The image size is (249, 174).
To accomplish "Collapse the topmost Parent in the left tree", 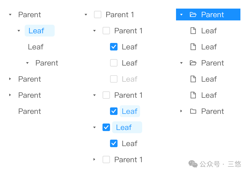I will click(10, 15).
